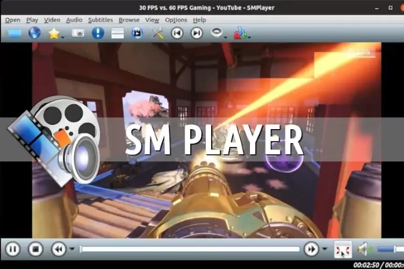
Task: Open the Browse menu
Action: pos(129,20)
